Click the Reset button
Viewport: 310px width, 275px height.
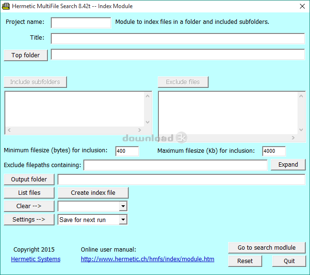click(x=245, y=261)
